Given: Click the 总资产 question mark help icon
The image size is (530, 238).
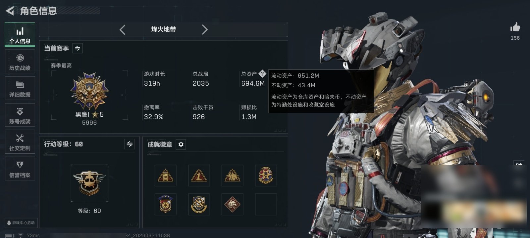Looking at the screenshot, I should point(262,73).
